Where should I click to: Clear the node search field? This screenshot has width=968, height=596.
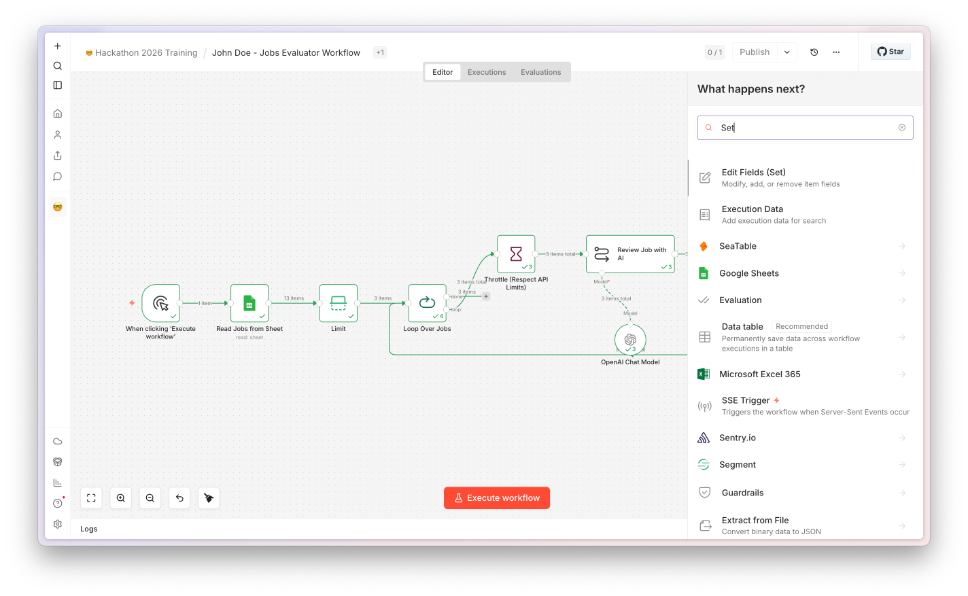pyautogui.click(x=902, y=128)
